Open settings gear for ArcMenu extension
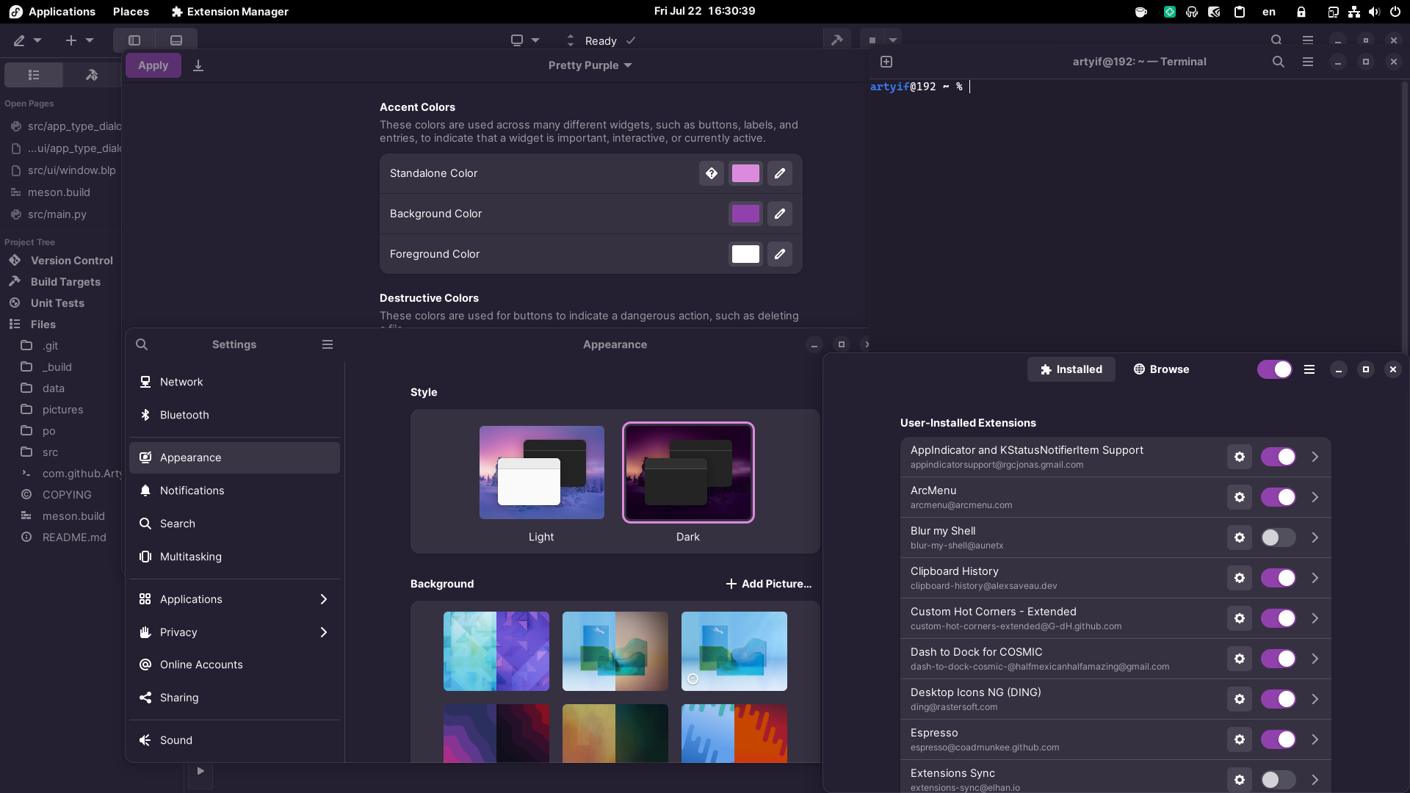 (x=1240, y=497)
